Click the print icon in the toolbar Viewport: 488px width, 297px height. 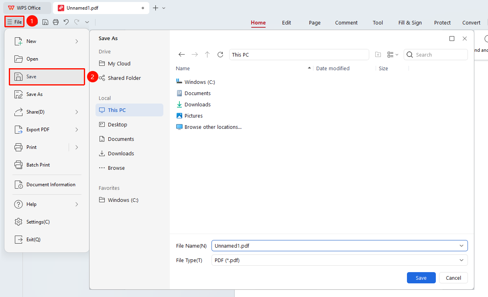pyautogui.click(x=56, y=22)
